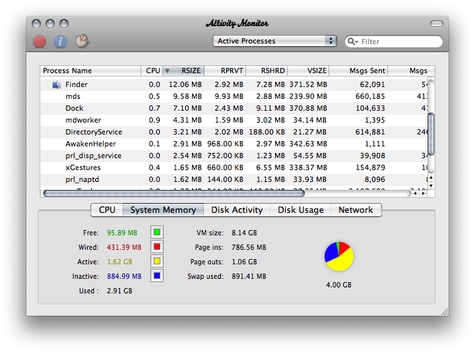Click the Sample Process icon
The height and width of the screenshot is (352, 475).
click(82, 41)
